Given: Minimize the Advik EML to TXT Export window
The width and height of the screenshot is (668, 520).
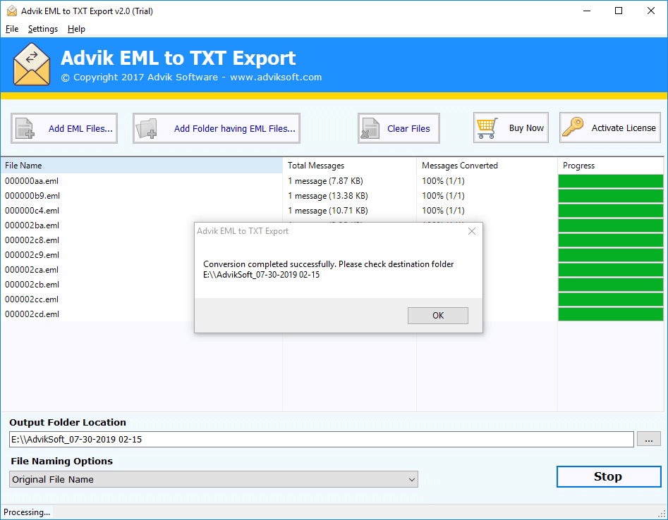Looking at the screenshot, I should click(x=587, y=11).
